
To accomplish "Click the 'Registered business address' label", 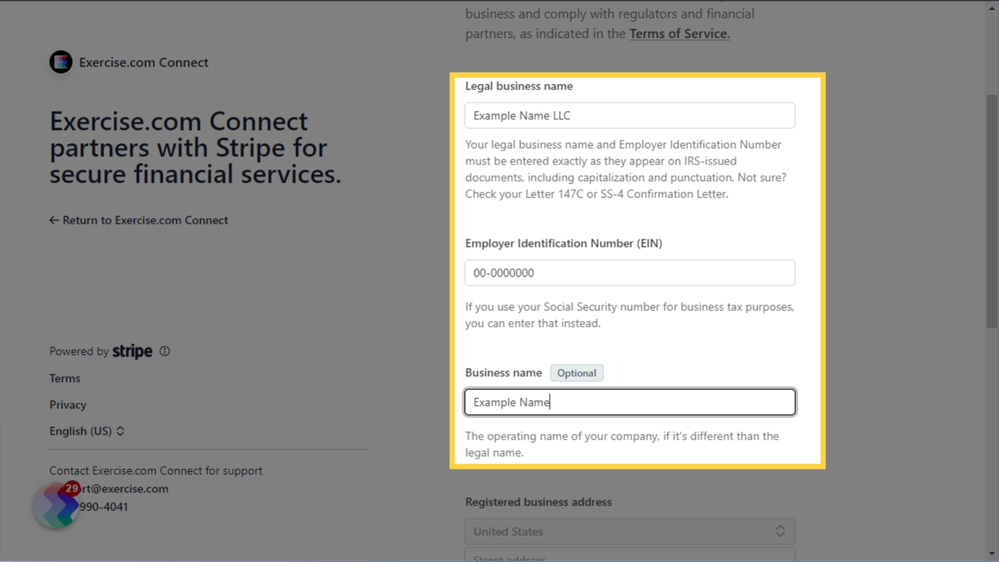I will [538, 502].
